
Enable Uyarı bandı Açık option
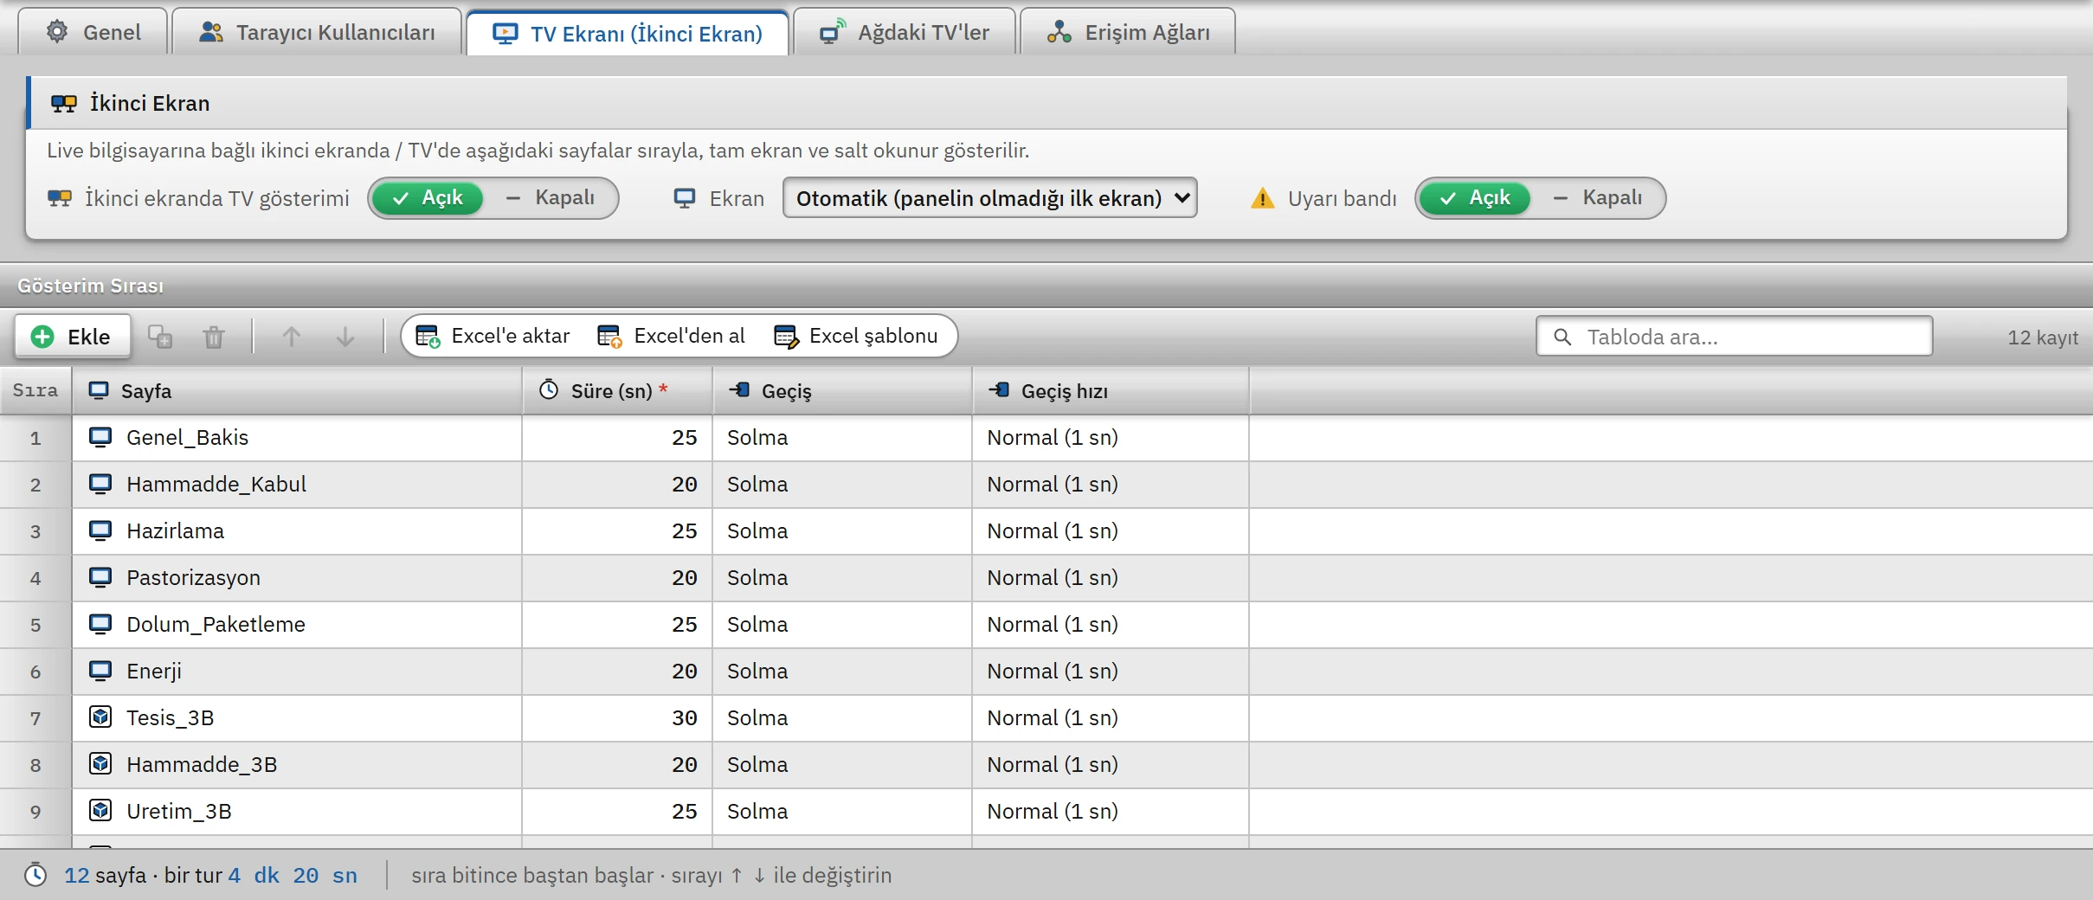pyautogui.click(x=1474, y=198)
